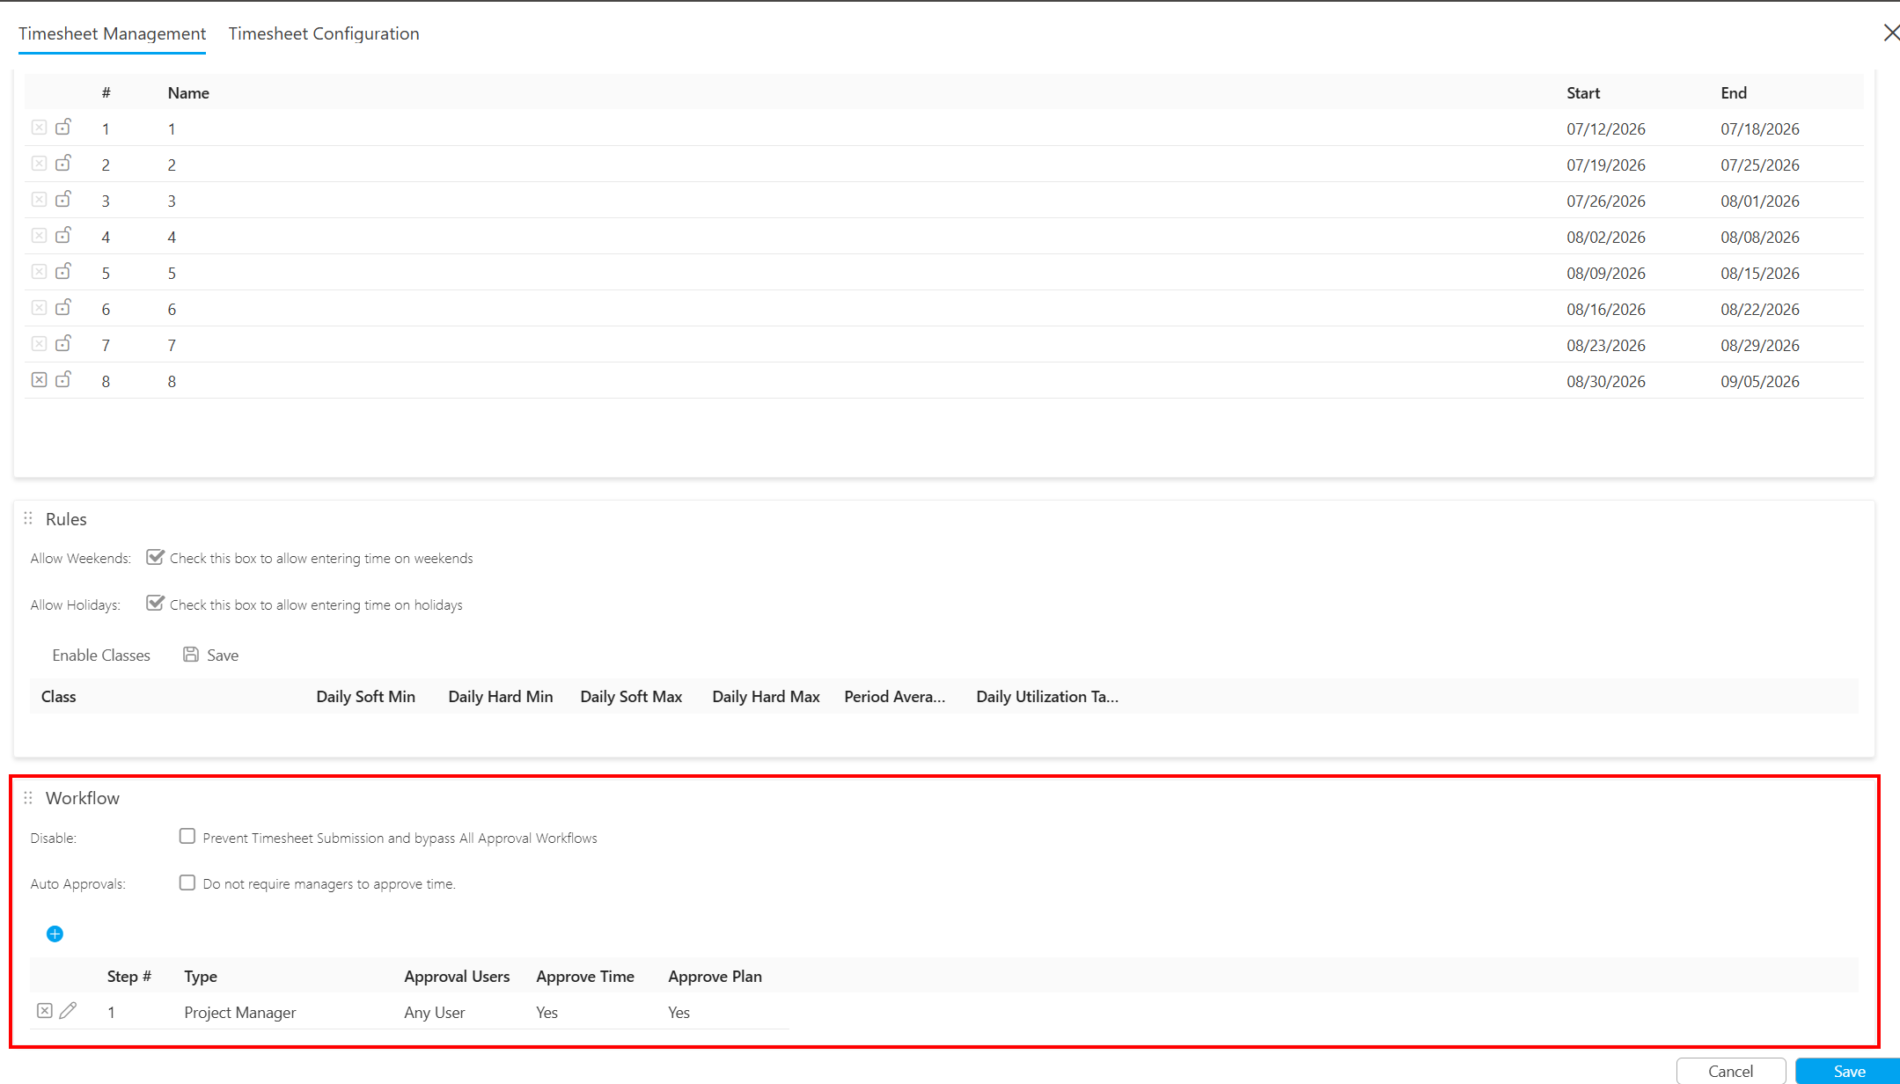The height and width of the screenshot is (1084, 1900).
Task: Click the Project Manager type cell
Action: click(x=240, y=1013)
